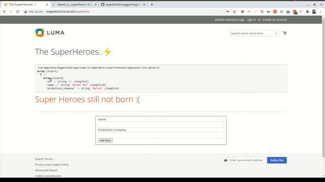325x182 pixels.
Task: Click the Default welcome msg text
Action: [x=229, y=20]
